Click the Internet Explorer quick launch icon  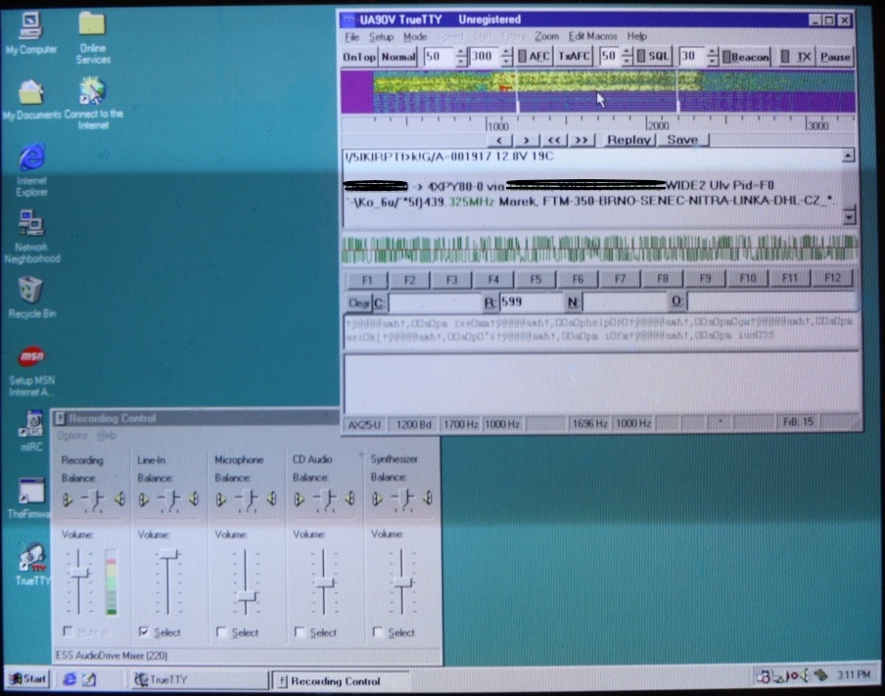tap(70, 679)
